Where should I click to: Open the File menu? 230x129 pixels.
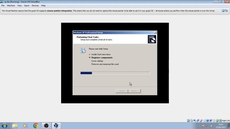[x=3, y=6]
